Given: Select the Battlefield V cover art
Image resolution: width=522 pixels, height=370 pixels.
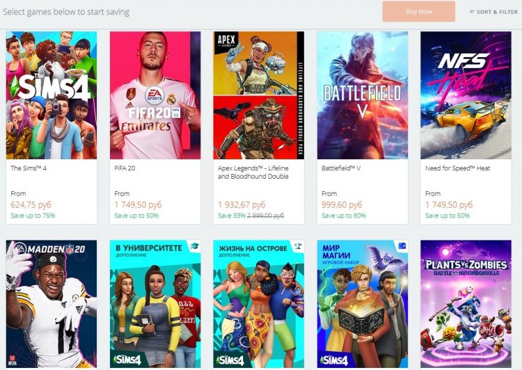Looking at the screenshot, I should 363,95.
